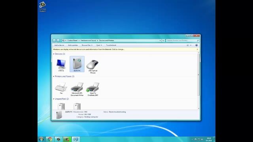Click the ALIEN-PC icon in details pane
This screenshot has width=253, height=142.
59,115
